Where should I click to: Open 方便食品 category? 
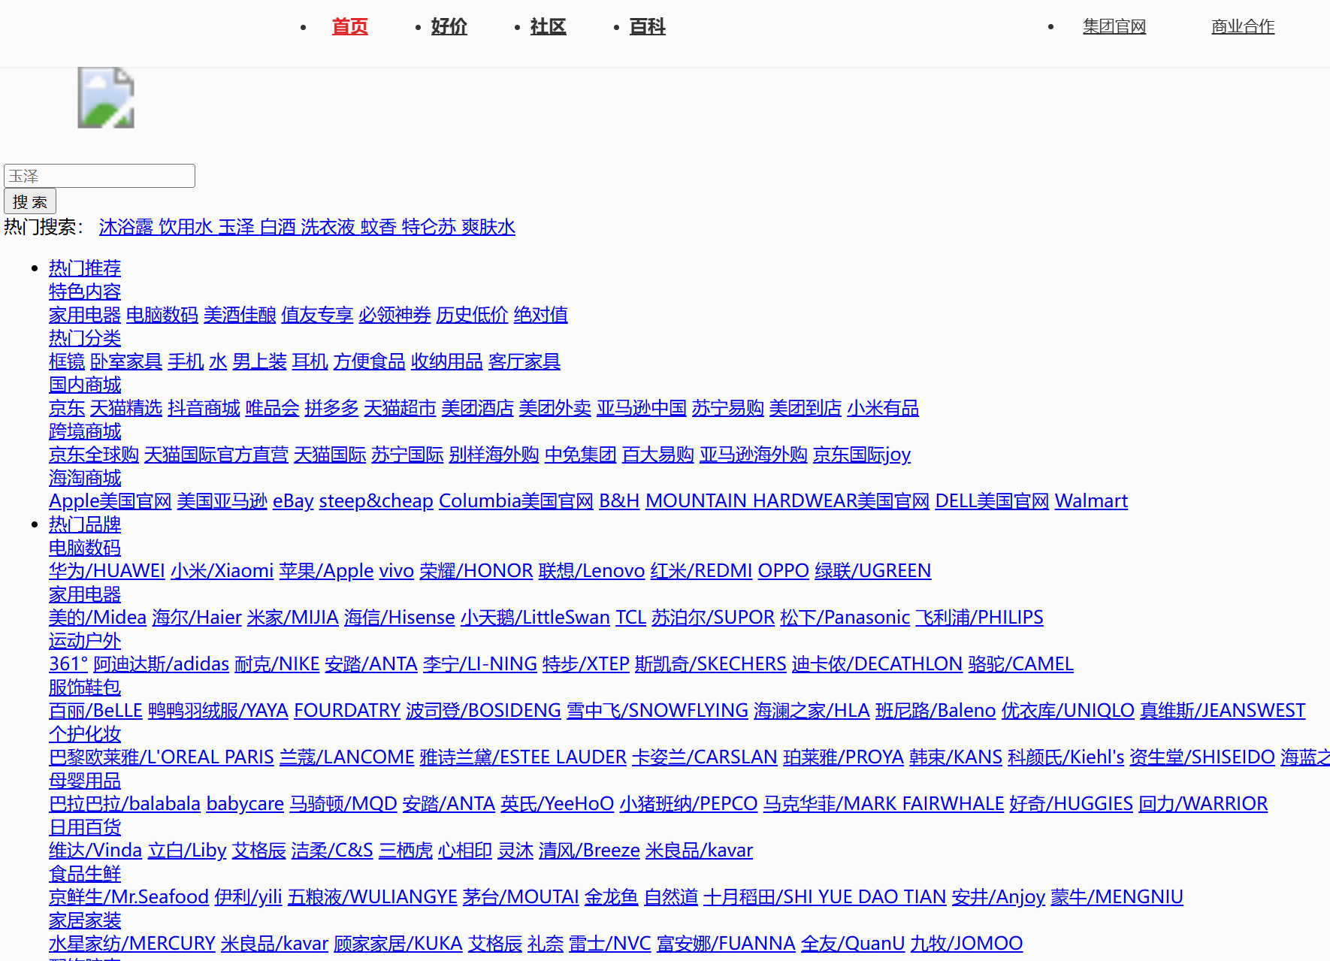pos(370,361)
